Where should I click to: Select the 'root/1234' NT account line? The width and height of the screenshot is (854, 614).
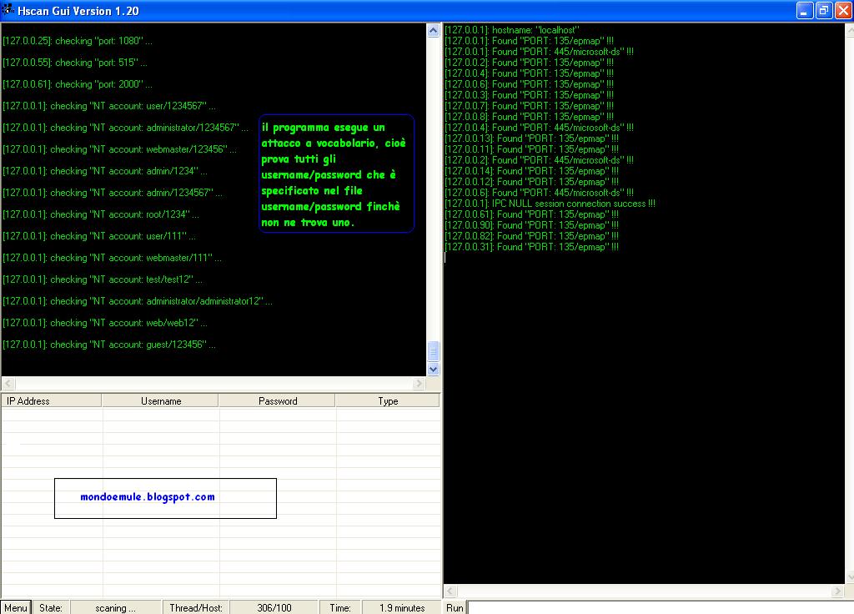(x=101, y=214)
